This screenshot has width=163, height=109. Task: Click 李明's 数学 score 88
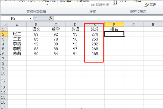point(55,49)
